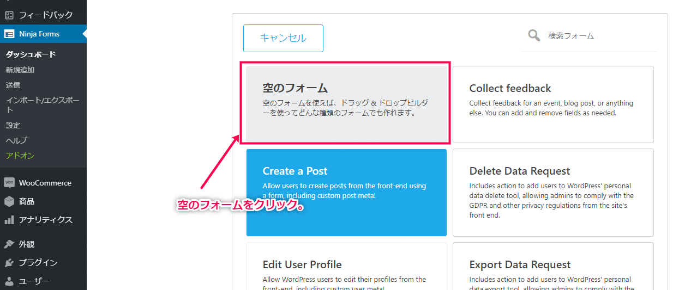
Task: Open ユーザー menu label
Action: tap(34, 281)
